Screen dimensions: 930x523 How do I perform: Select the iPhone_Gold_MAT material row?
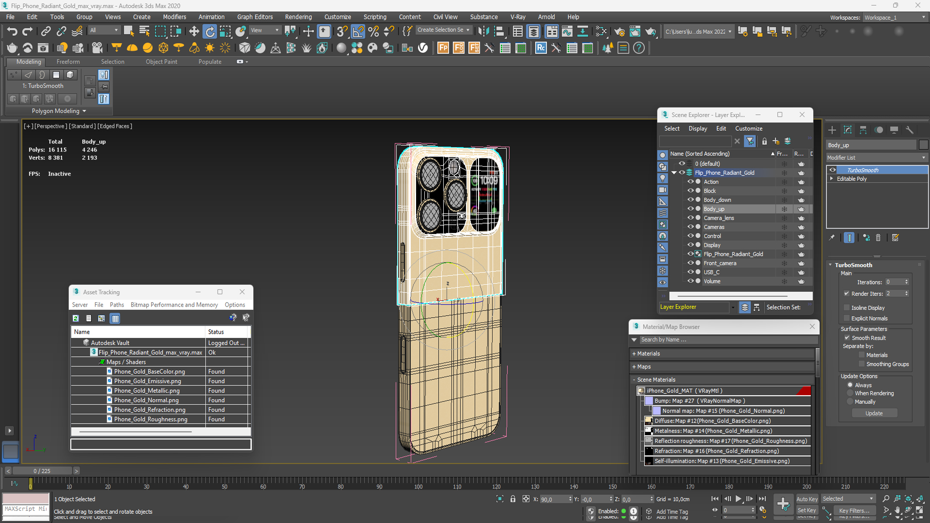[x=724, y=390]
